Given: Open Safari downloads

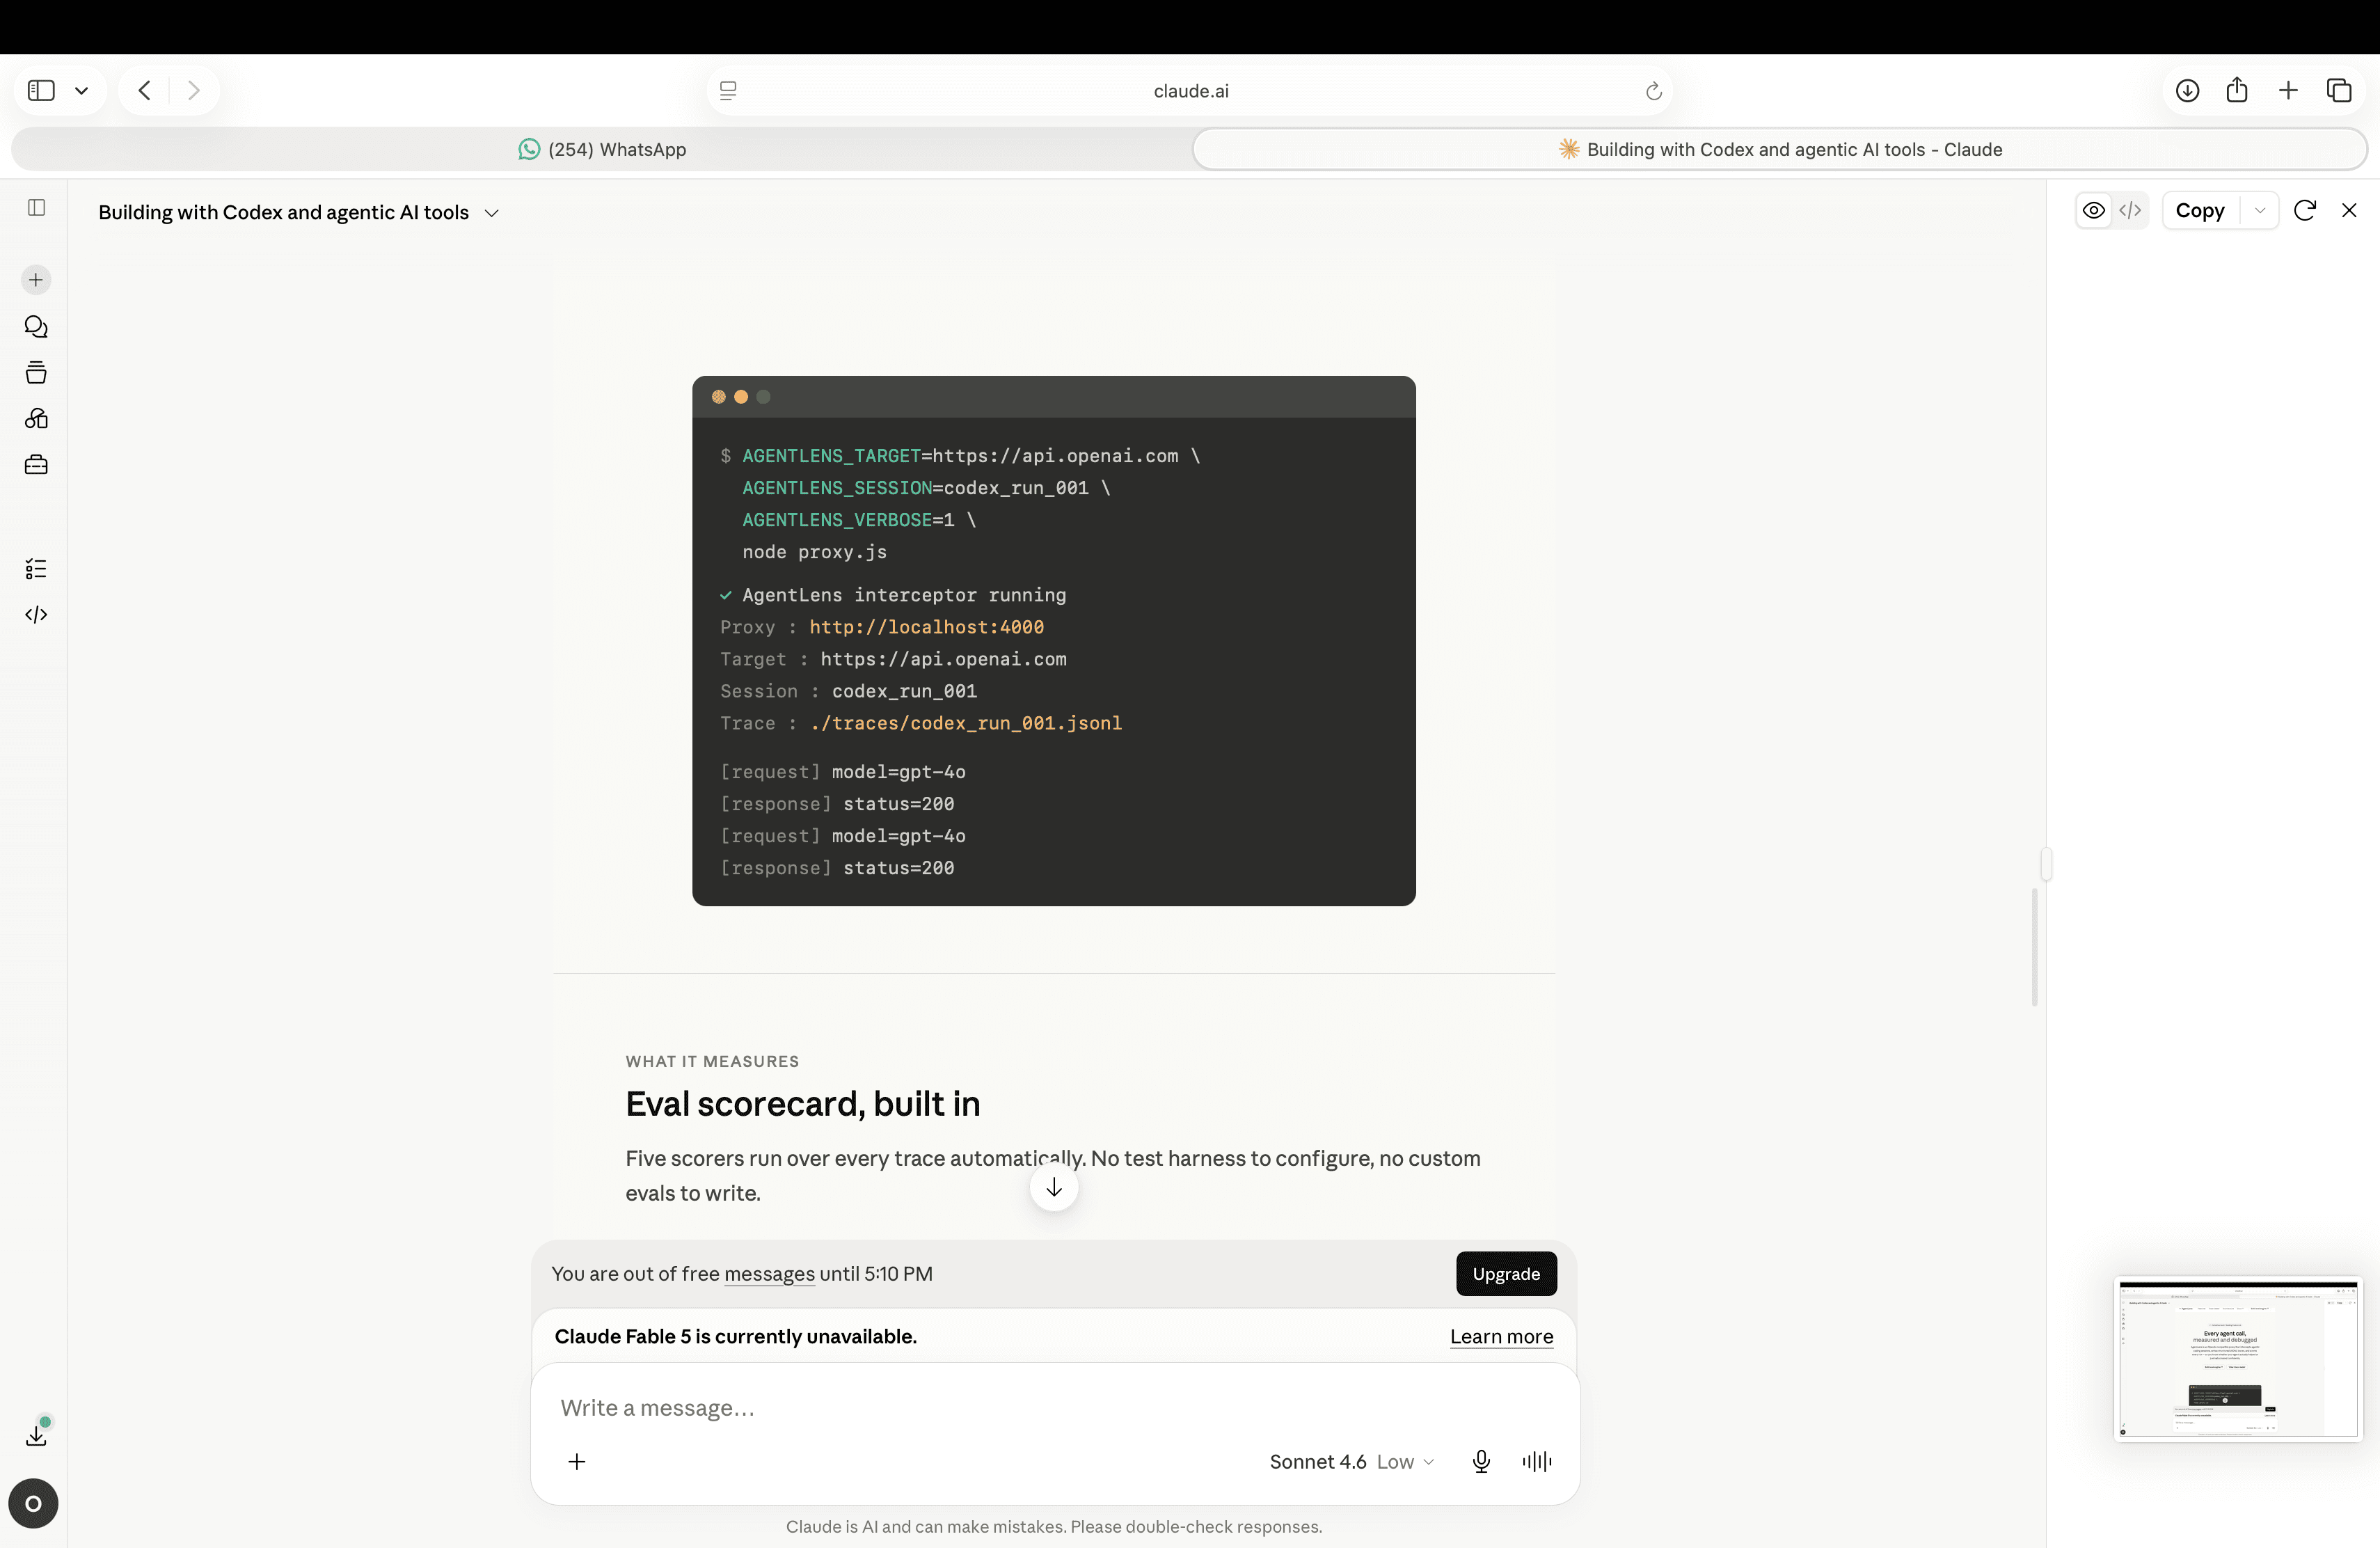Looking at the screenshot, I should coord(2187,91).
